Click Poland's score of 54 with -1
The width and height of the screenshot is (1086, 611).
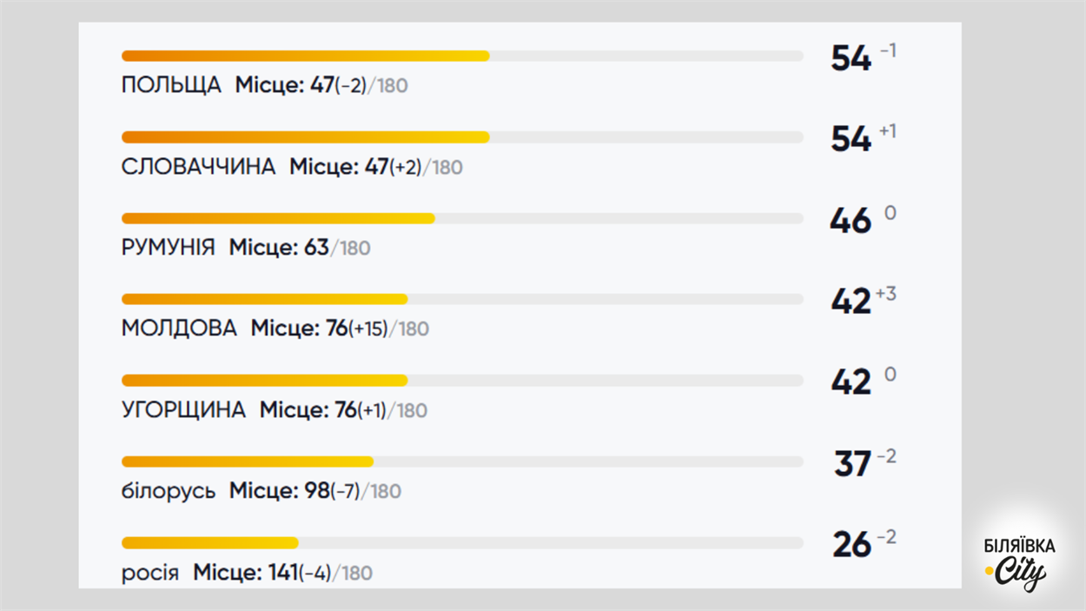pyautogui.click(x=863, y=58)
